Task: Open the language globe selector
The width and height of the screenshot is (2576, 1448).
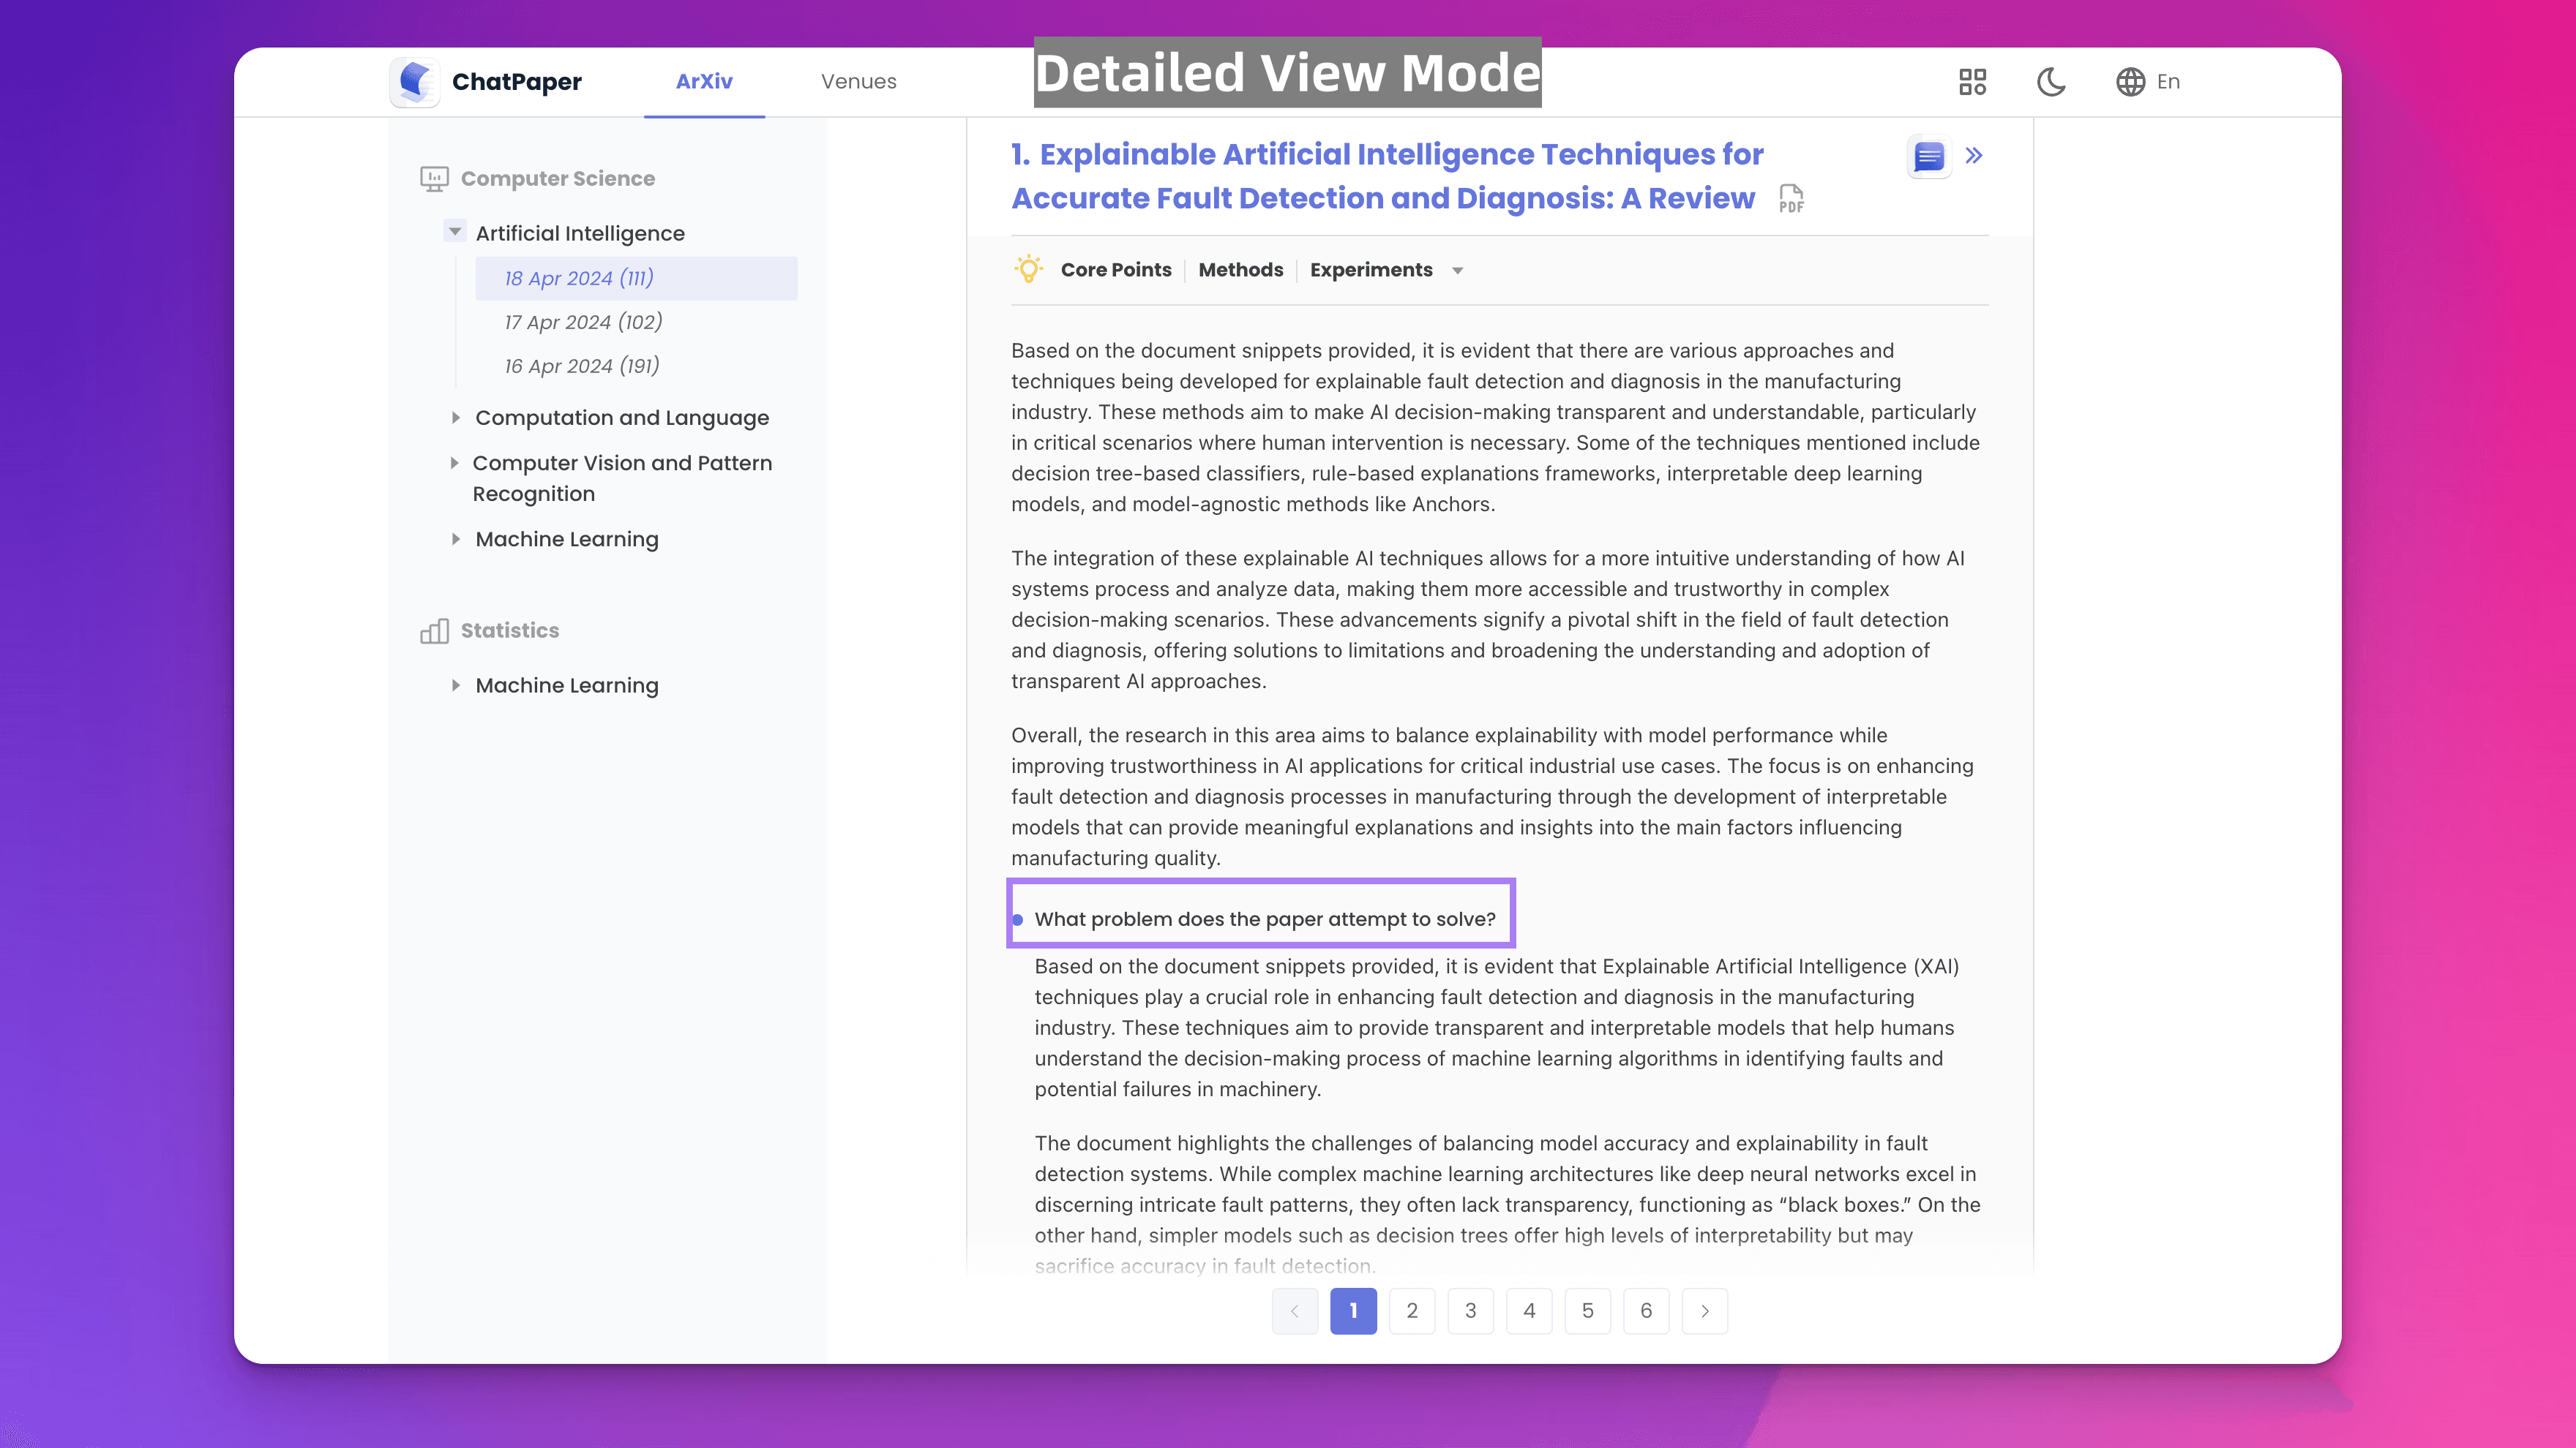Action: coord(2131,82)
